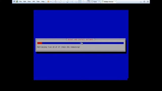Open the VM menu

34,2
